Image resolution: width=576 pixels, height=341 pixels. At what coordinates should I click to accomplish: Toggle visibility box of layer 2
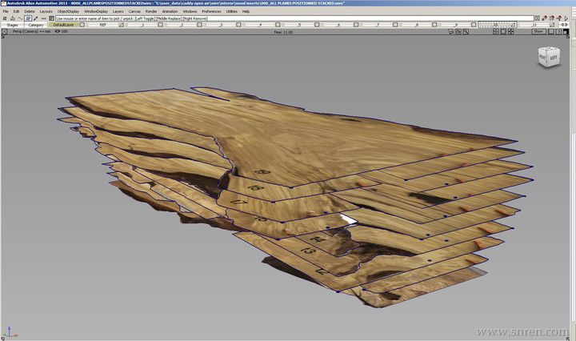[x=199, y=25]
